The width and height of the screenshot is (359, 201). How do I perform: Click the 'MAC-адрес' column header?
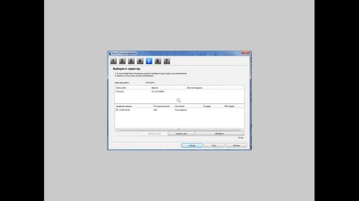[x=229, y=106]
